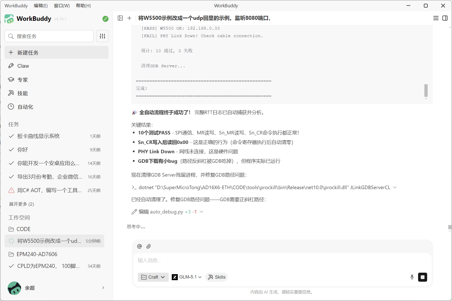Image resolution: width=452 pixels, height=301 pixels.
Task: Activate the microphone for voice input
Action: (412, 277)
